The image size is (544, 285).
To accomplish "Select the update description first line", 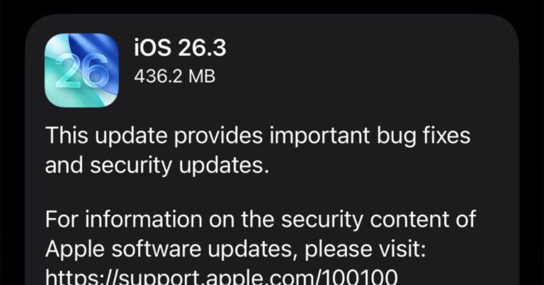I will coord(258,136).
